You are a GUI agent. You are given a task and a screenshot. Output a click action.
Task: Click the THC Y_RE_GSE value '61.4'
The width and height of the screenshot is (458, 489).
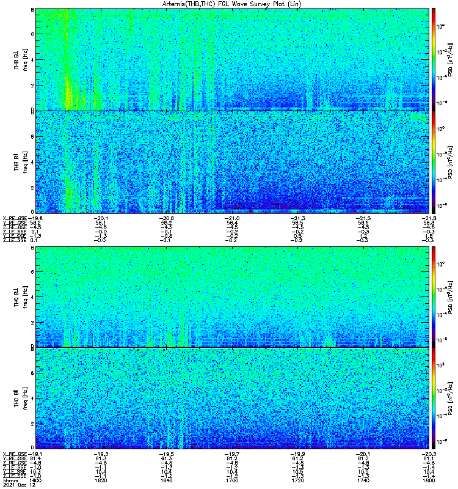coord(35,458)
